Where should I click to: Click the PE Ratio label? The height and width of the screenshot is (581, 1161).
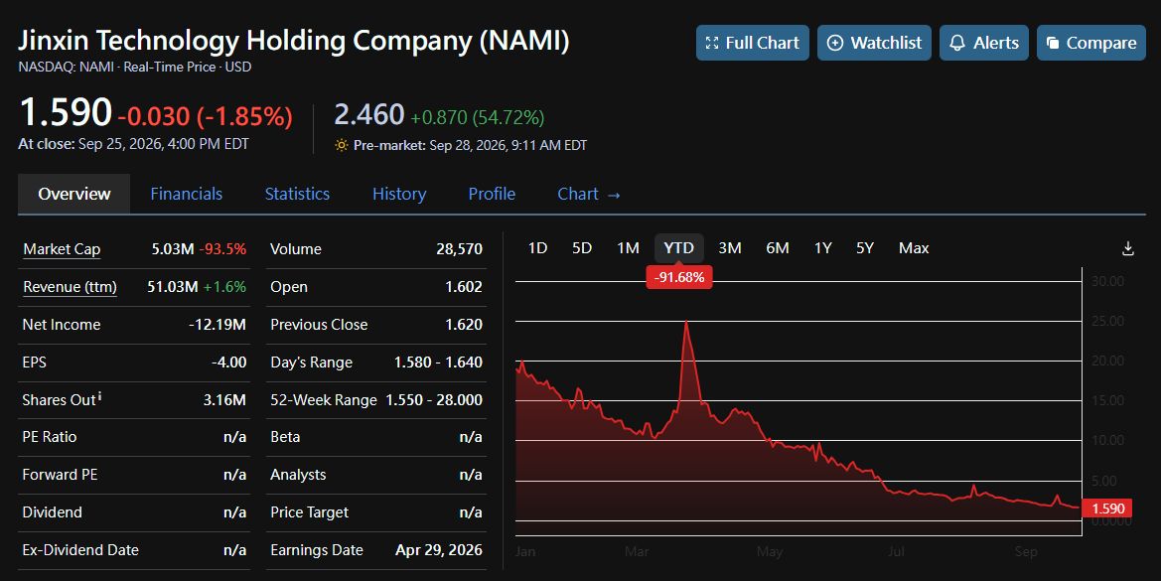click(50, 437)
